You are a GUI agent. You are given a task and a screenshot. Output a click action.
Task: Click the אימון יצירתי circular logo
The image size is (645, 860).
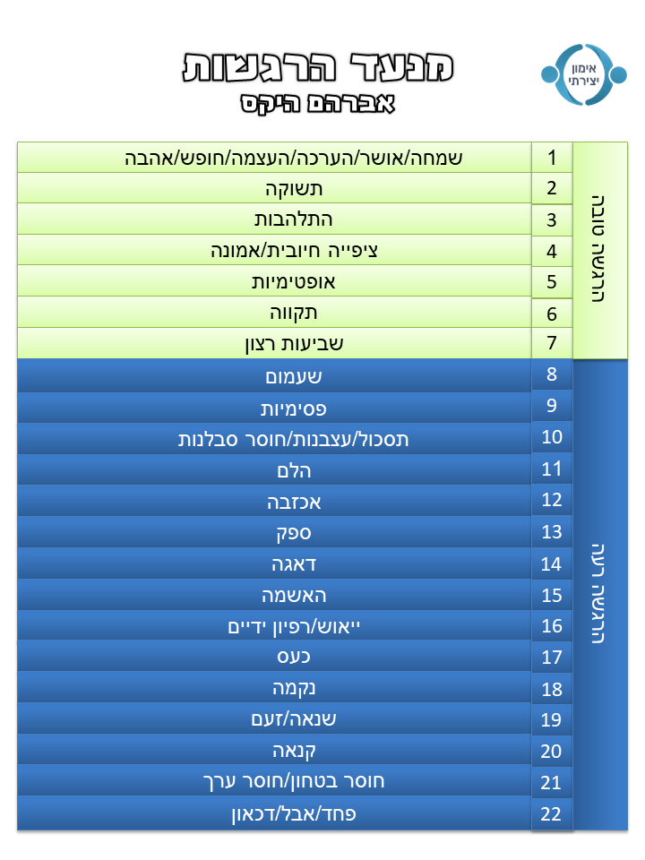[586, 74]
